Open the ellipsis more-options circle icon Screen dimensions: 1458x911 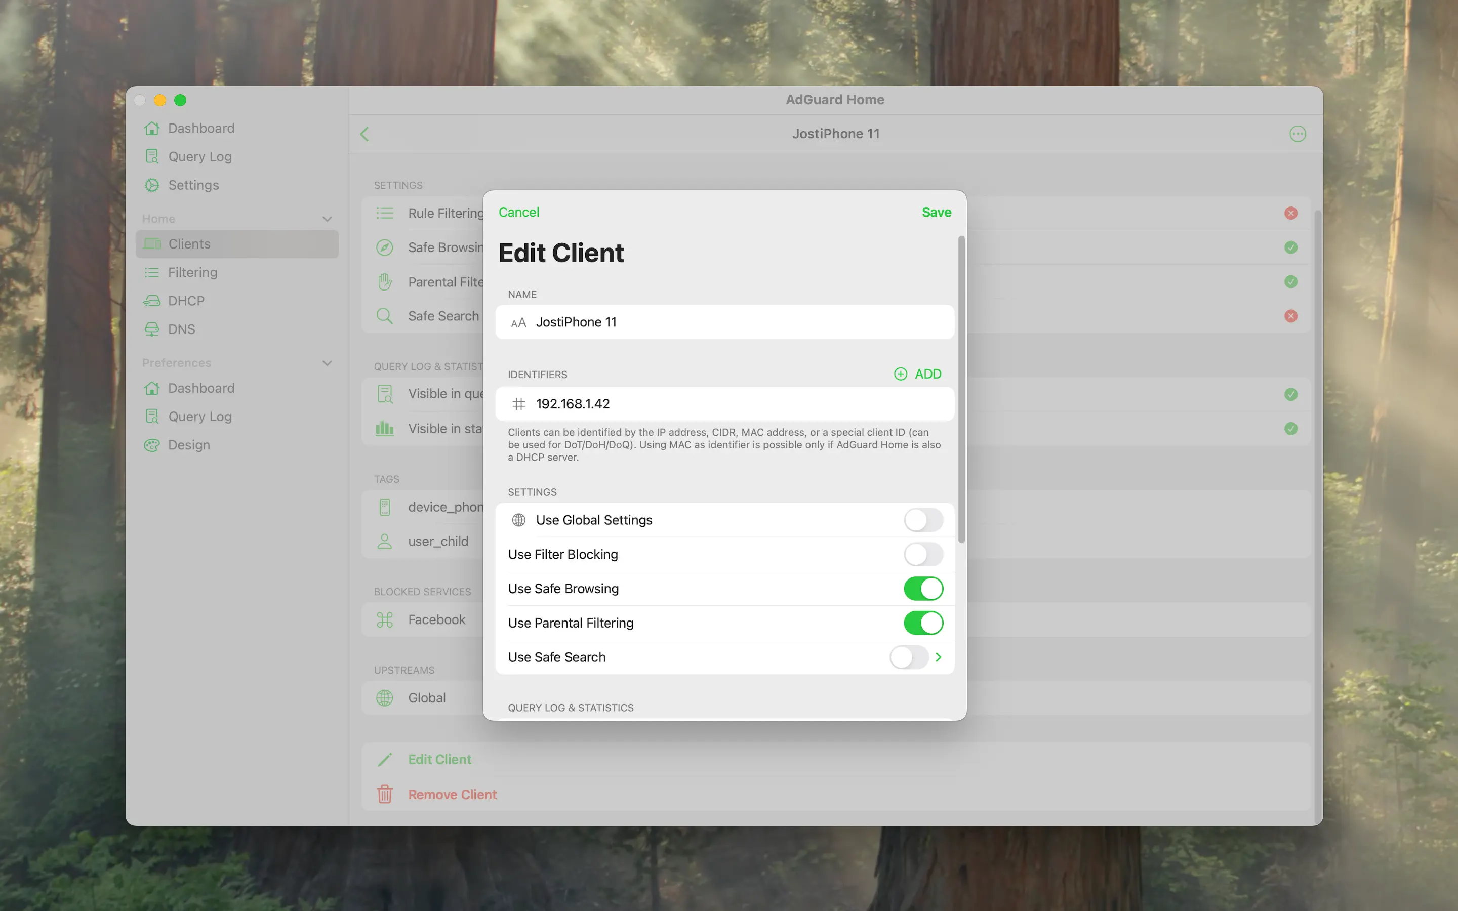click(x=1297, y=134)
